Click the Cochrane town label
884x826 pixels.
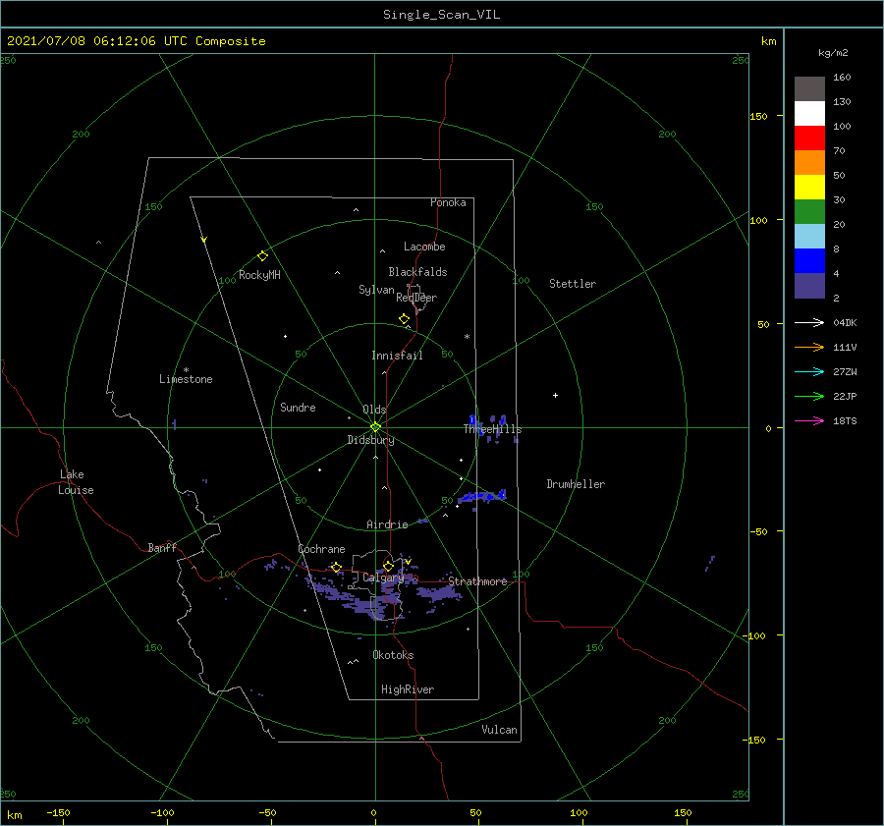321,549
